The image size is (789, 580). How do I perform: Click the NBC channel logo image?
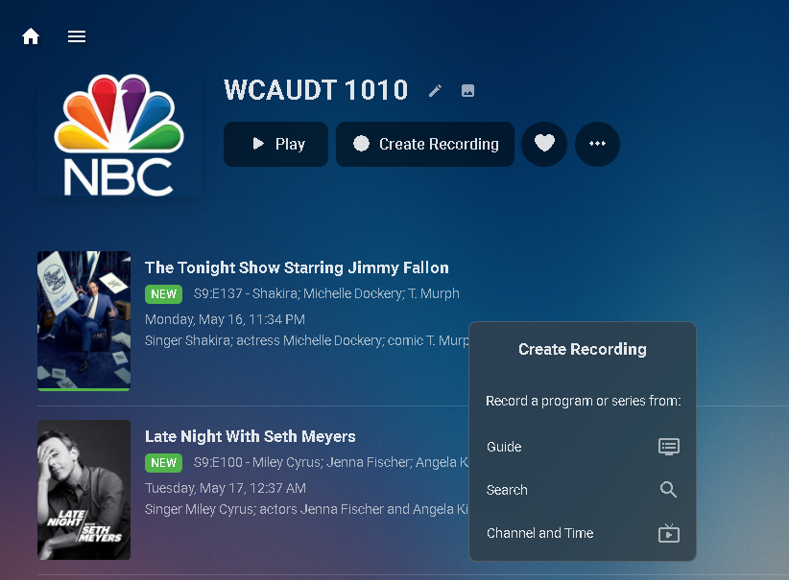[x=119, y=135]
